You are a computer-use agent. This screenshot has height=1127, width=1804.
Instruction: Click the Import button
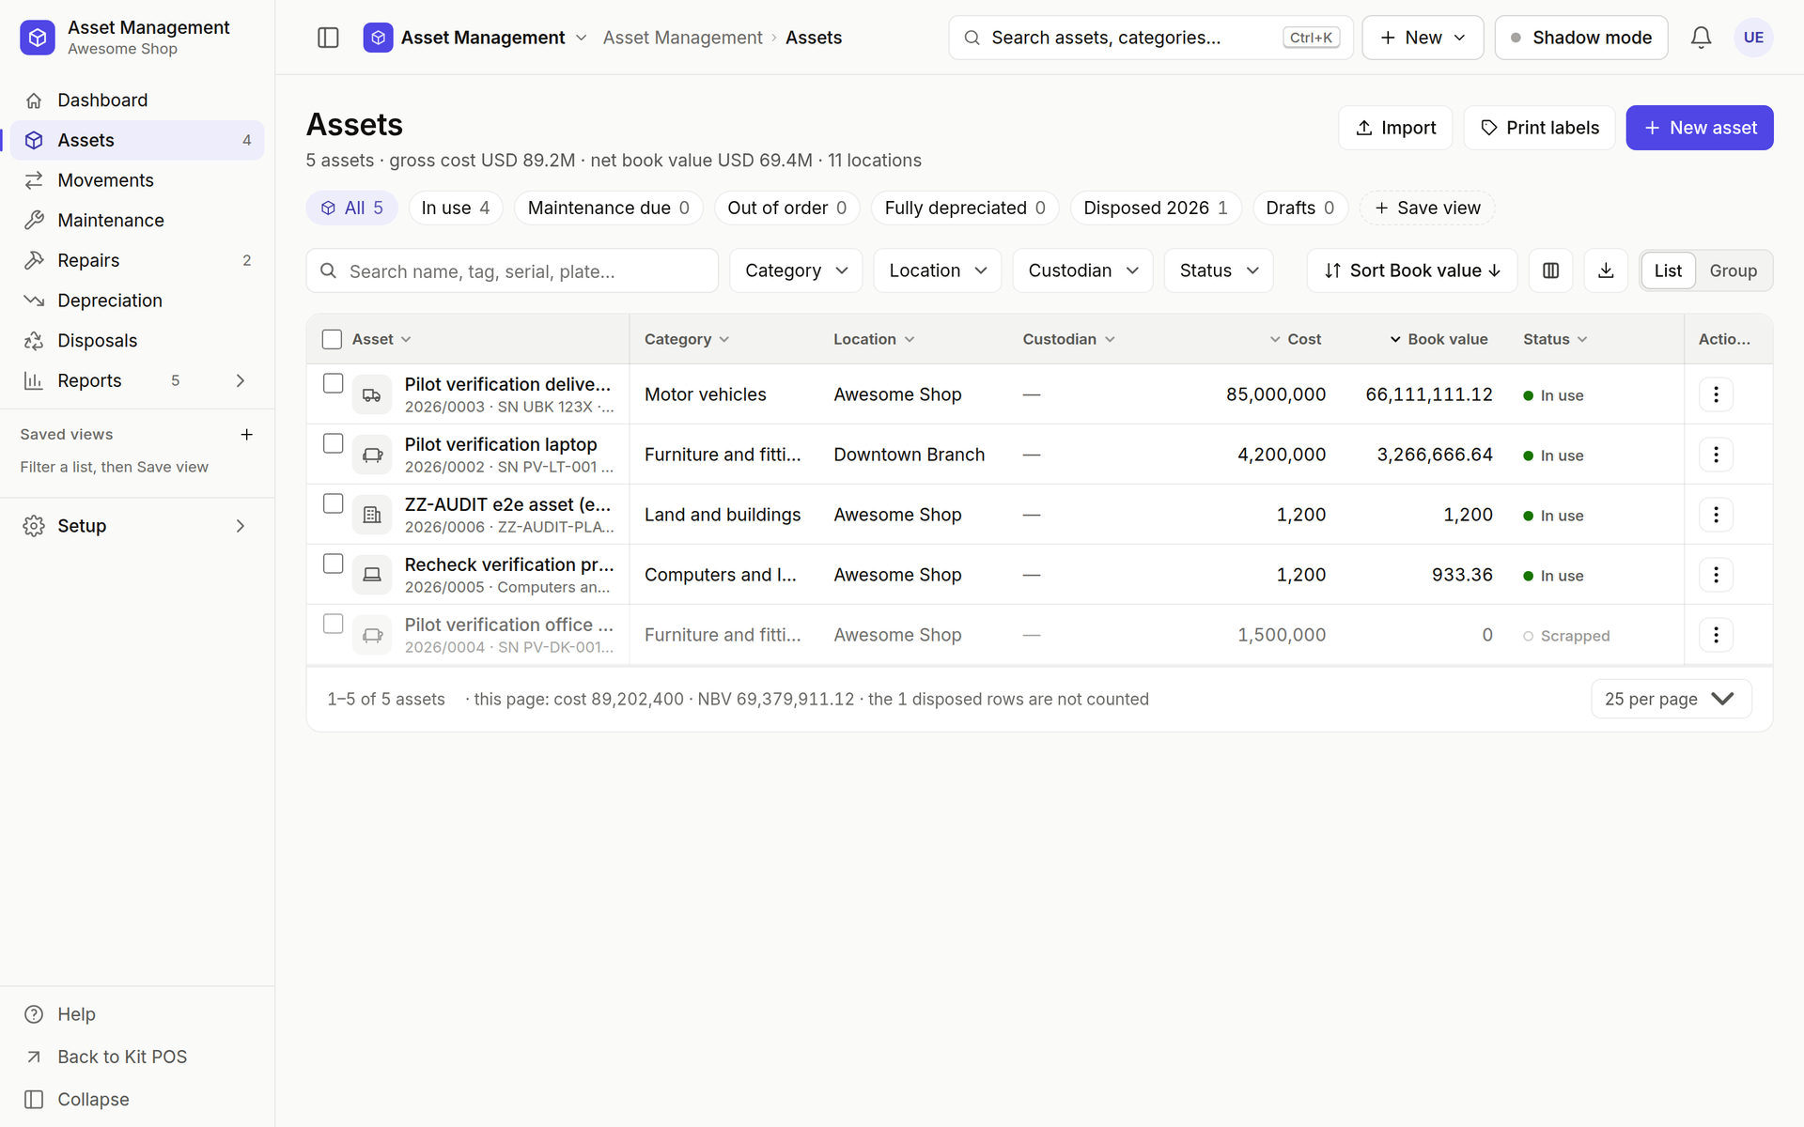click(1395, 128)
